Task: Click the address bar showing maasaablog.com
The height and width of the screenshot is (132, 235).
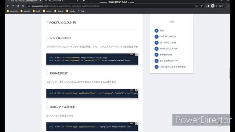Action: click(x=111, y=6)
